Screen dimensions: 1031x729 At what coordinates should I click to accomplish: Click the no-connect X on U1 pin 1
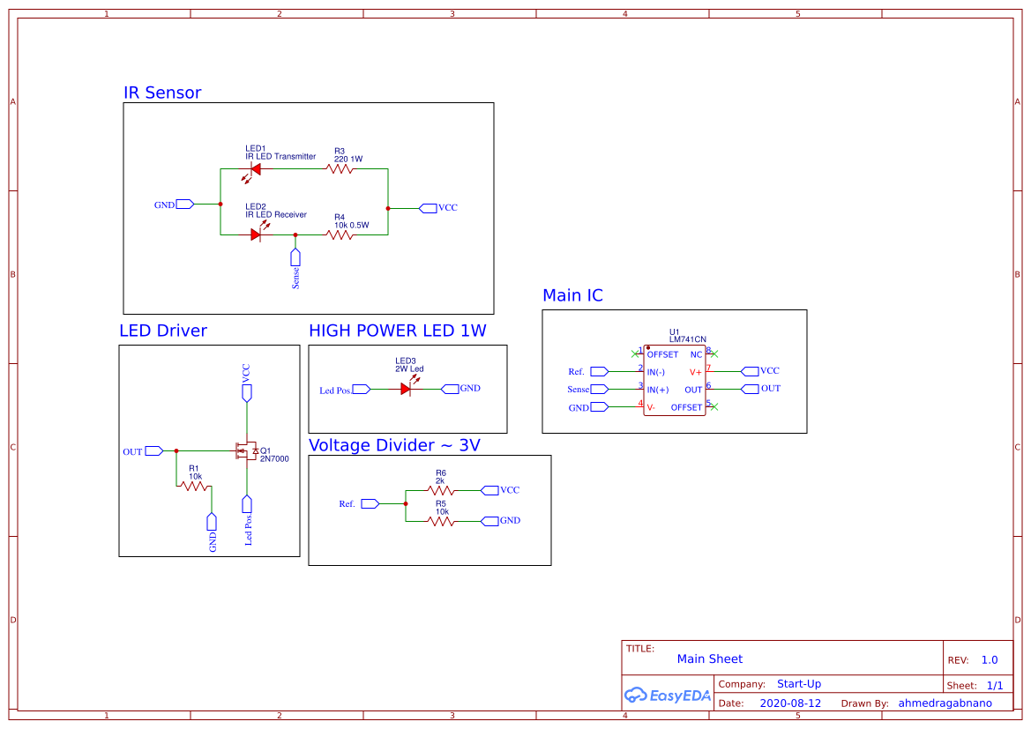pos(634,353)
